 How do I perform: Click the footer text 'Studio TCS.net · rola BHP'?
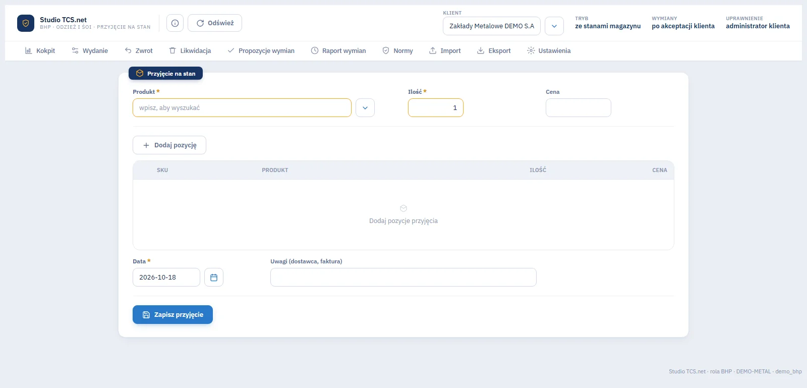[x=701, y=372]
